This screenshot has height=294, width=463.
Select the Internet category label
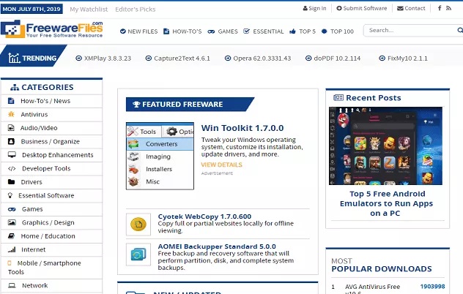tap(34, 250)
